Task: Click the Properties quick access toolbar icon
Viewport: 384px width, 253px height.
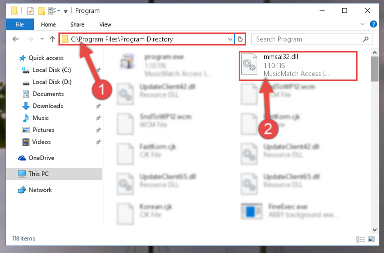Action: [30, 11]
